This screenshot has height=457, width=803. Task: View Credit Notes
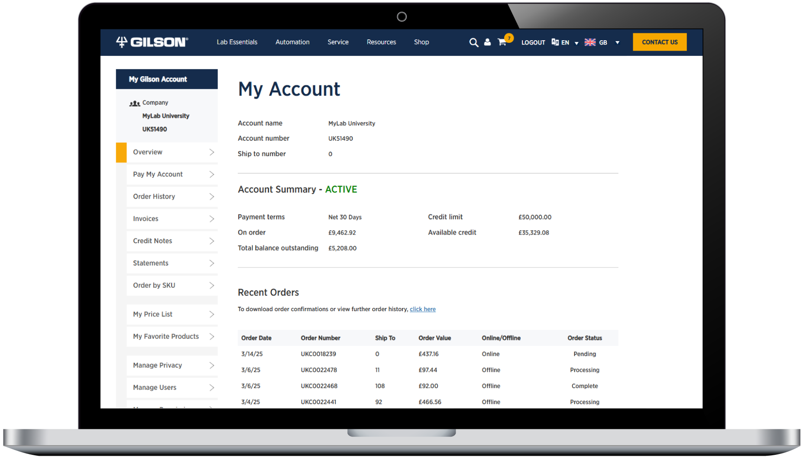[172, 241]
